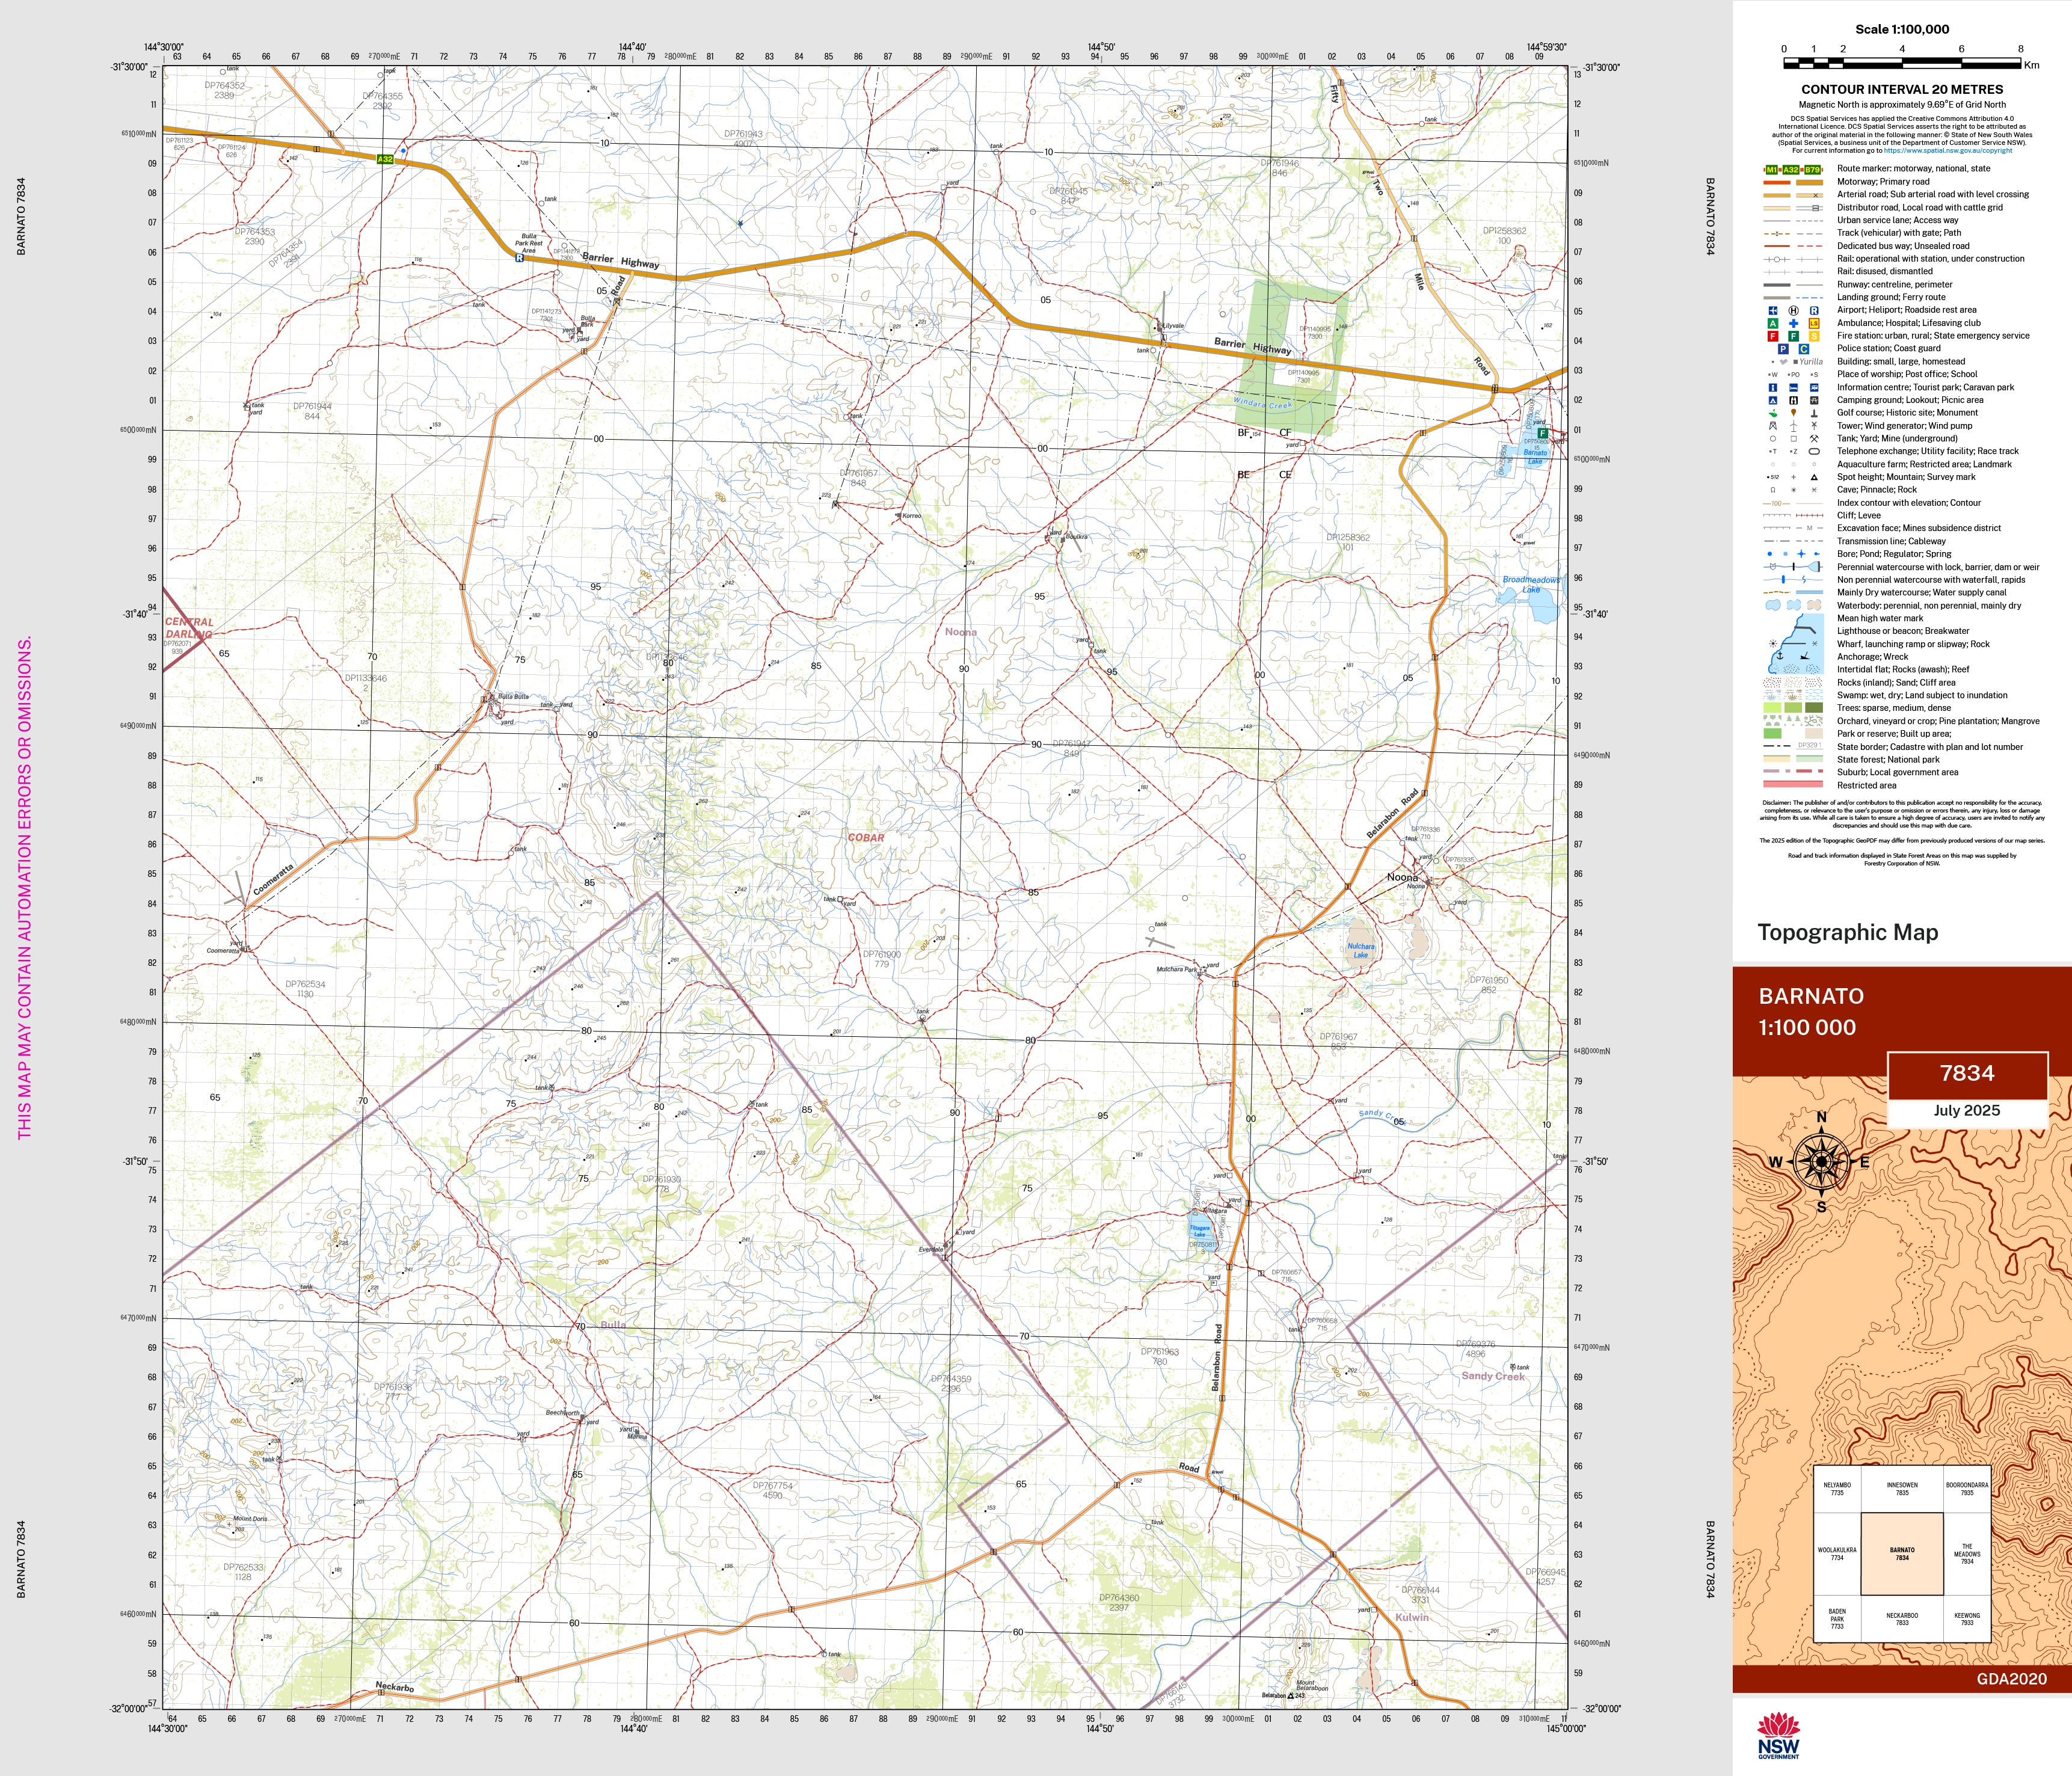Click the dense trees dark green swatch
Viewport: 2072px width, 1776px height.
coord(1814,708)
